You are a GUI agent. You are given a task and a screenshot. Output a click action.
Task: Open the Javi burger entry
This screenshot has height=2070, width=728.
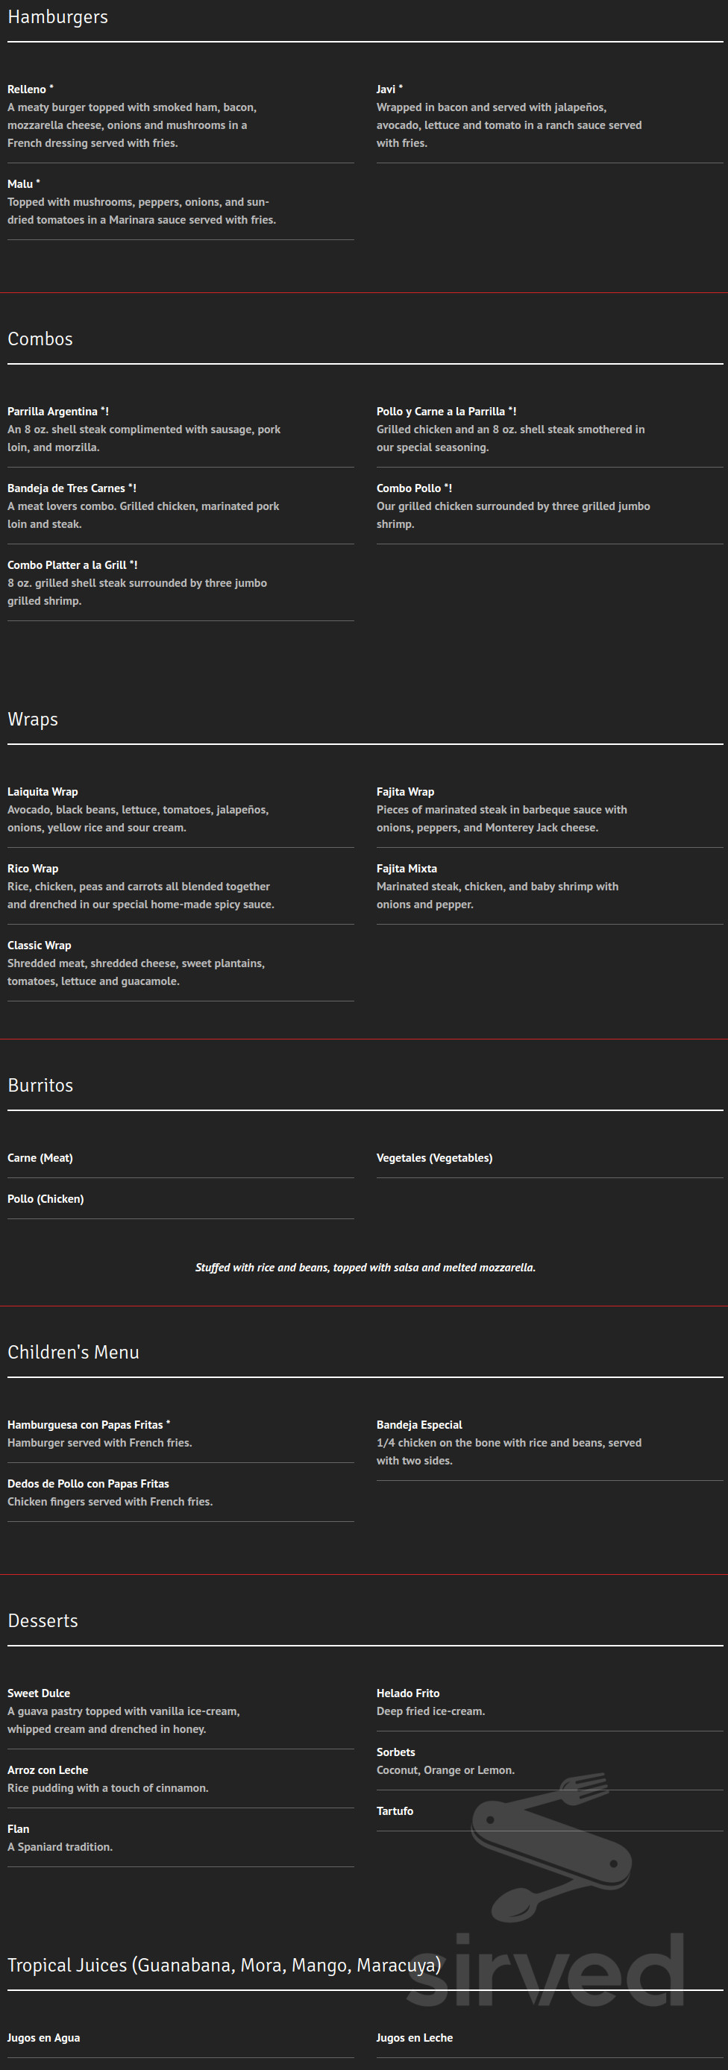tap(389, 89)
